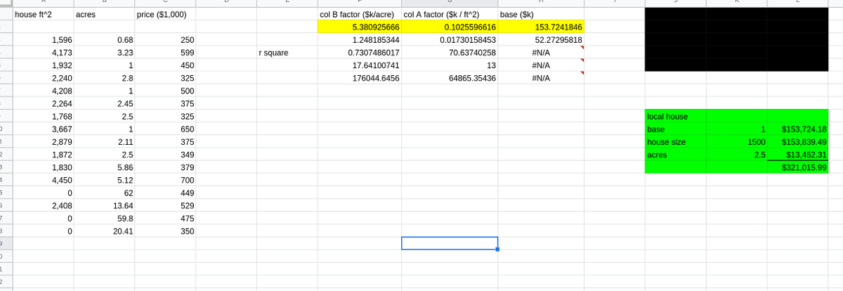Select the green cell $153,839.49
Image resolution: width=843 pixels, height=291 pixels.
pos(797,142)
